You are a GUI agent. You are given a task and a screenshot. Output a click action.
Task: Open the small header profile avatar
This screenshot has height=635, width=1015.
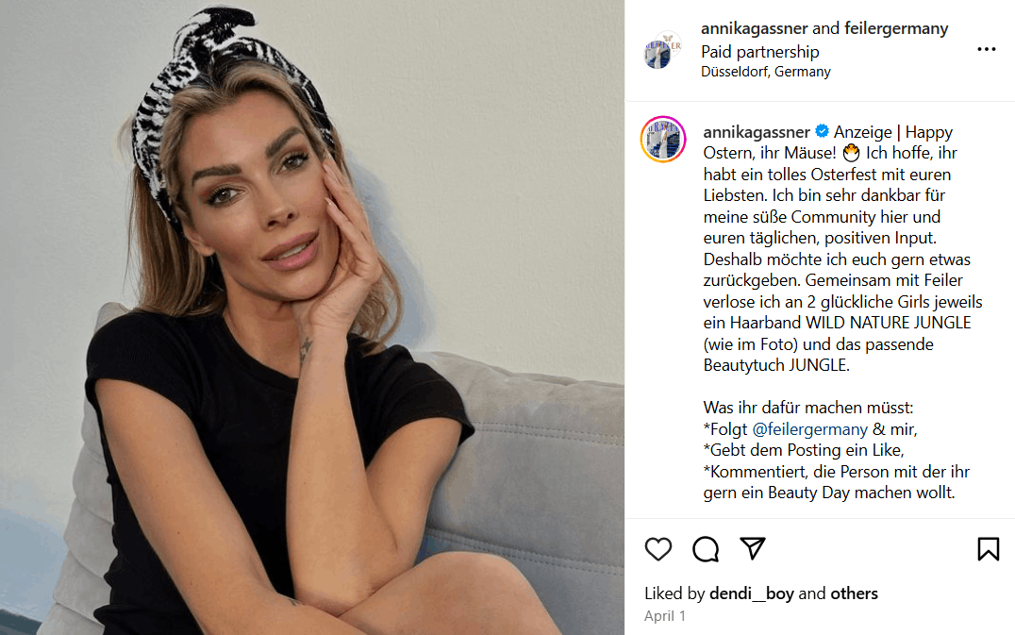coord(661,50)
